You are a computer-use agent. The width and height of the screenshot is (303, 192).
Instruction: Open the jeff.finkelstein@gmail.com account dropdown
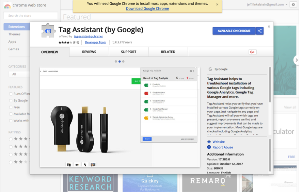point(267,4)
